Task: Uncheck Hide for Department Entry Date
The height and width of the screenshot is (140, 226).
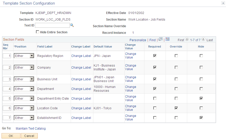Action: click(201, 98)
